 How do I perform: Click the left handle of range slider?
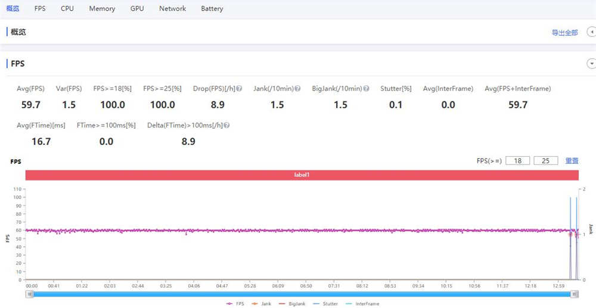pyautogui.click(x=29, y=294)
